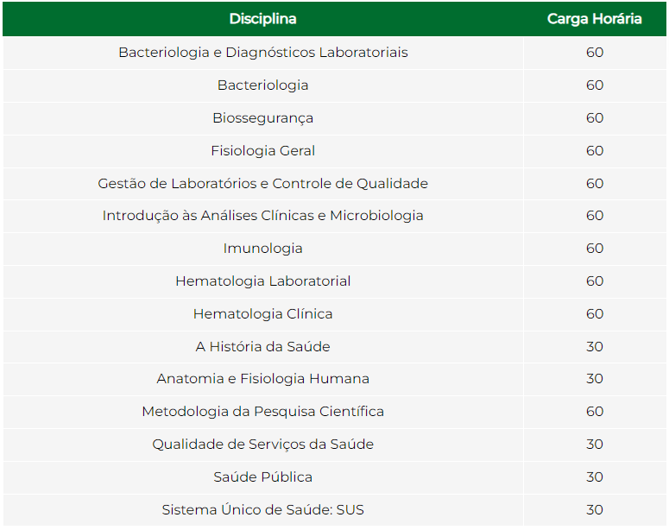Screen dimensions: 669x530
Task: Click Qualidade de Serviços da Saúde
Action: pos(262,445)
